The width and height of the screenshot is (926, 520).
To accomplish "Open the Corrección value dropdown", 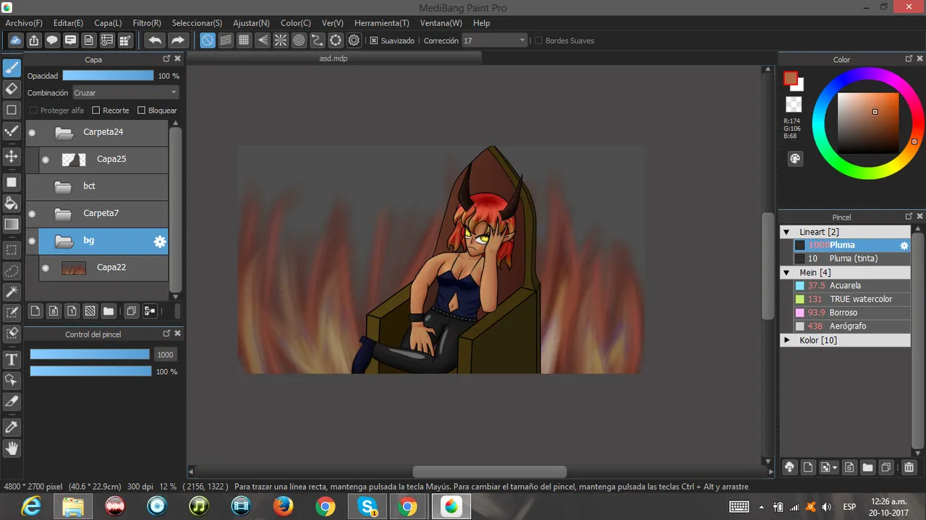I will pyautogui.click(x=494, y=40).
